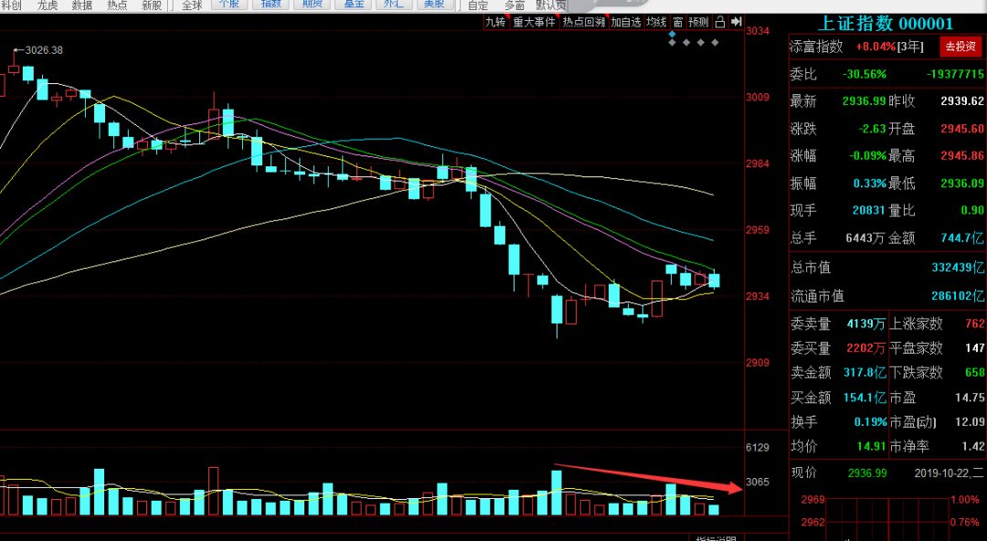Viewport: 987px width, 541px height.
Task: Collapse side panel with arrow-bar icon
Action: (737, 22)
